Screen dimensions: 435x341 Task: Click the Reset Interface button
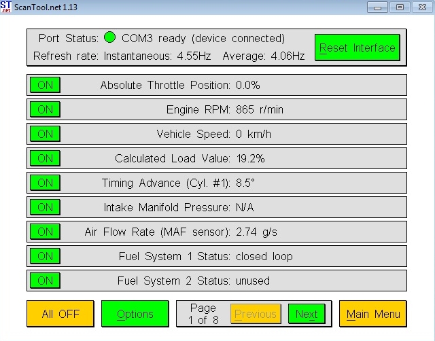click(358, 48)
